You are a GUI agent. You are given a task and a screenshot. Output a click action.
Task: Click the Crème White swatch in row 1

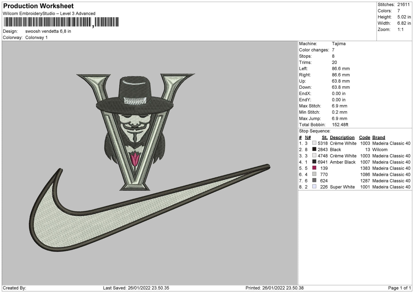click(x=314, y=143)
